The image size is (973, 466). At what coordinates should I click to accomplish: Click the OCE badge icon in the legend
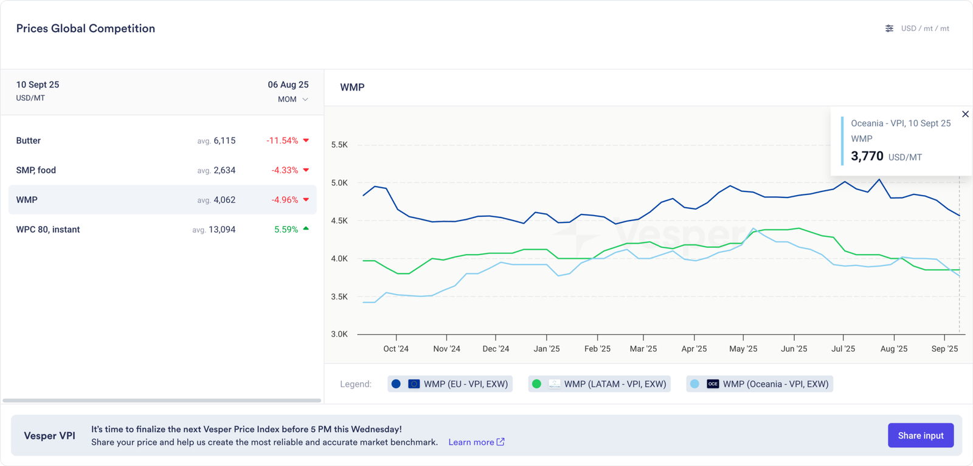click(x=713, y=384)
